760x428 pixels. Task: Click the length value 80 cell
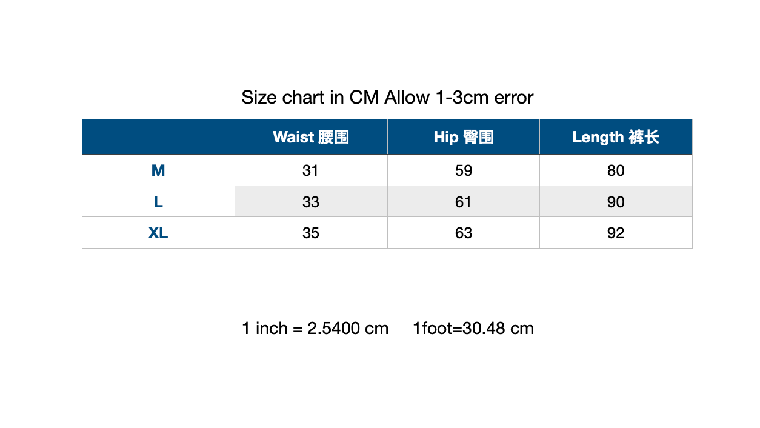pyautogui.click(x=616, y=170)
